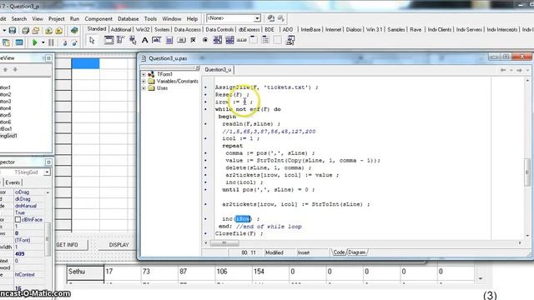Select the CheckBox component icon
This screenshot has width=534, height=300.
coord(193,41)
